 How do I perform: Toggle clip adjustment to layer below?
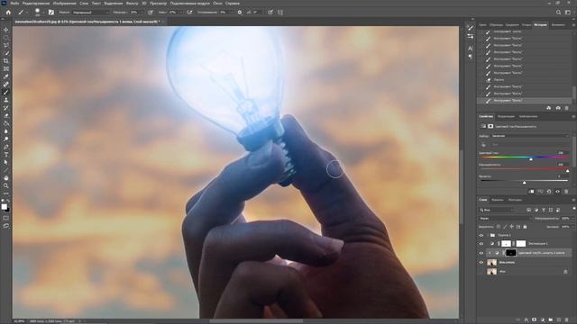click(x=531, y=192)
